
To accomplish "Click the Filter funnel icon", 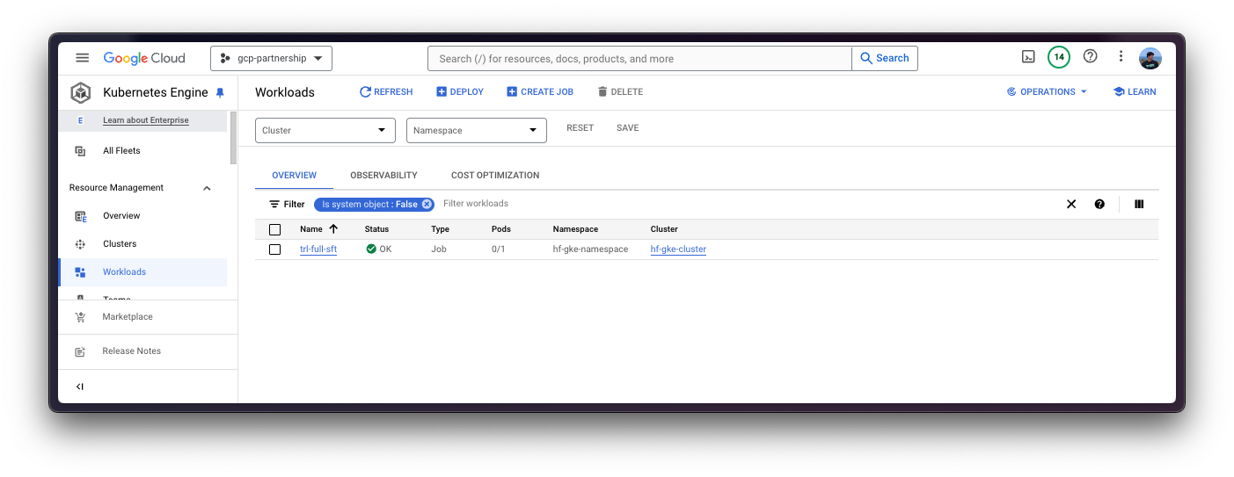I will point(274,204).
